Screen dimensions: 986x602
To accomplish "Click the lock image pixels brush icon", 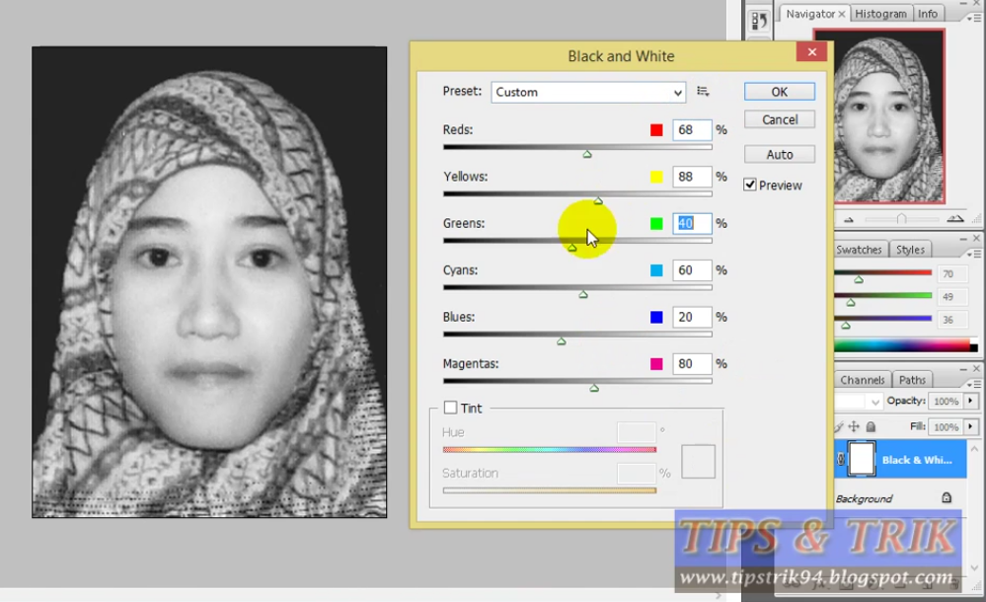I will click(x=840, y=426).
